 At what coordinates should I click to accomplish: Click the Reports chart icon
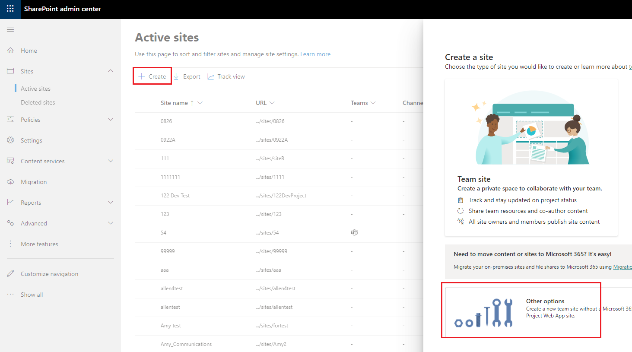[10, 202]
